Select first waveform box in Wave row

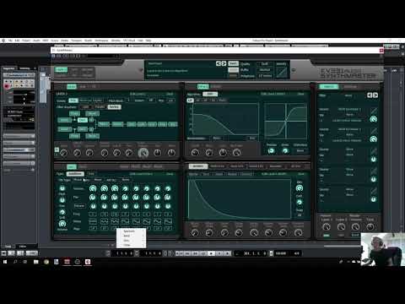93,221
